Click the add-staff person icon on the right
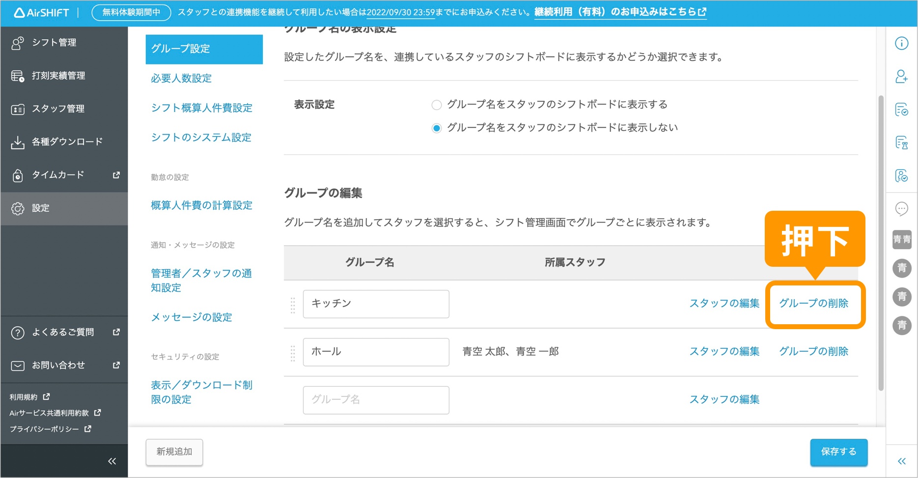 (902, 77)
